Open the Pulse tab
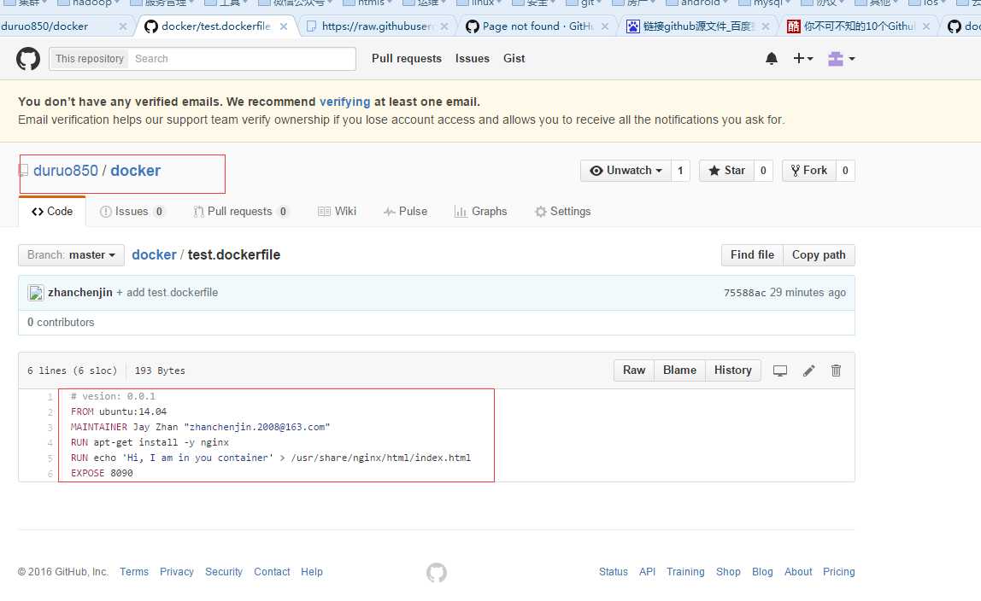This screenshot has width=981, height=601. coord(405,211)
